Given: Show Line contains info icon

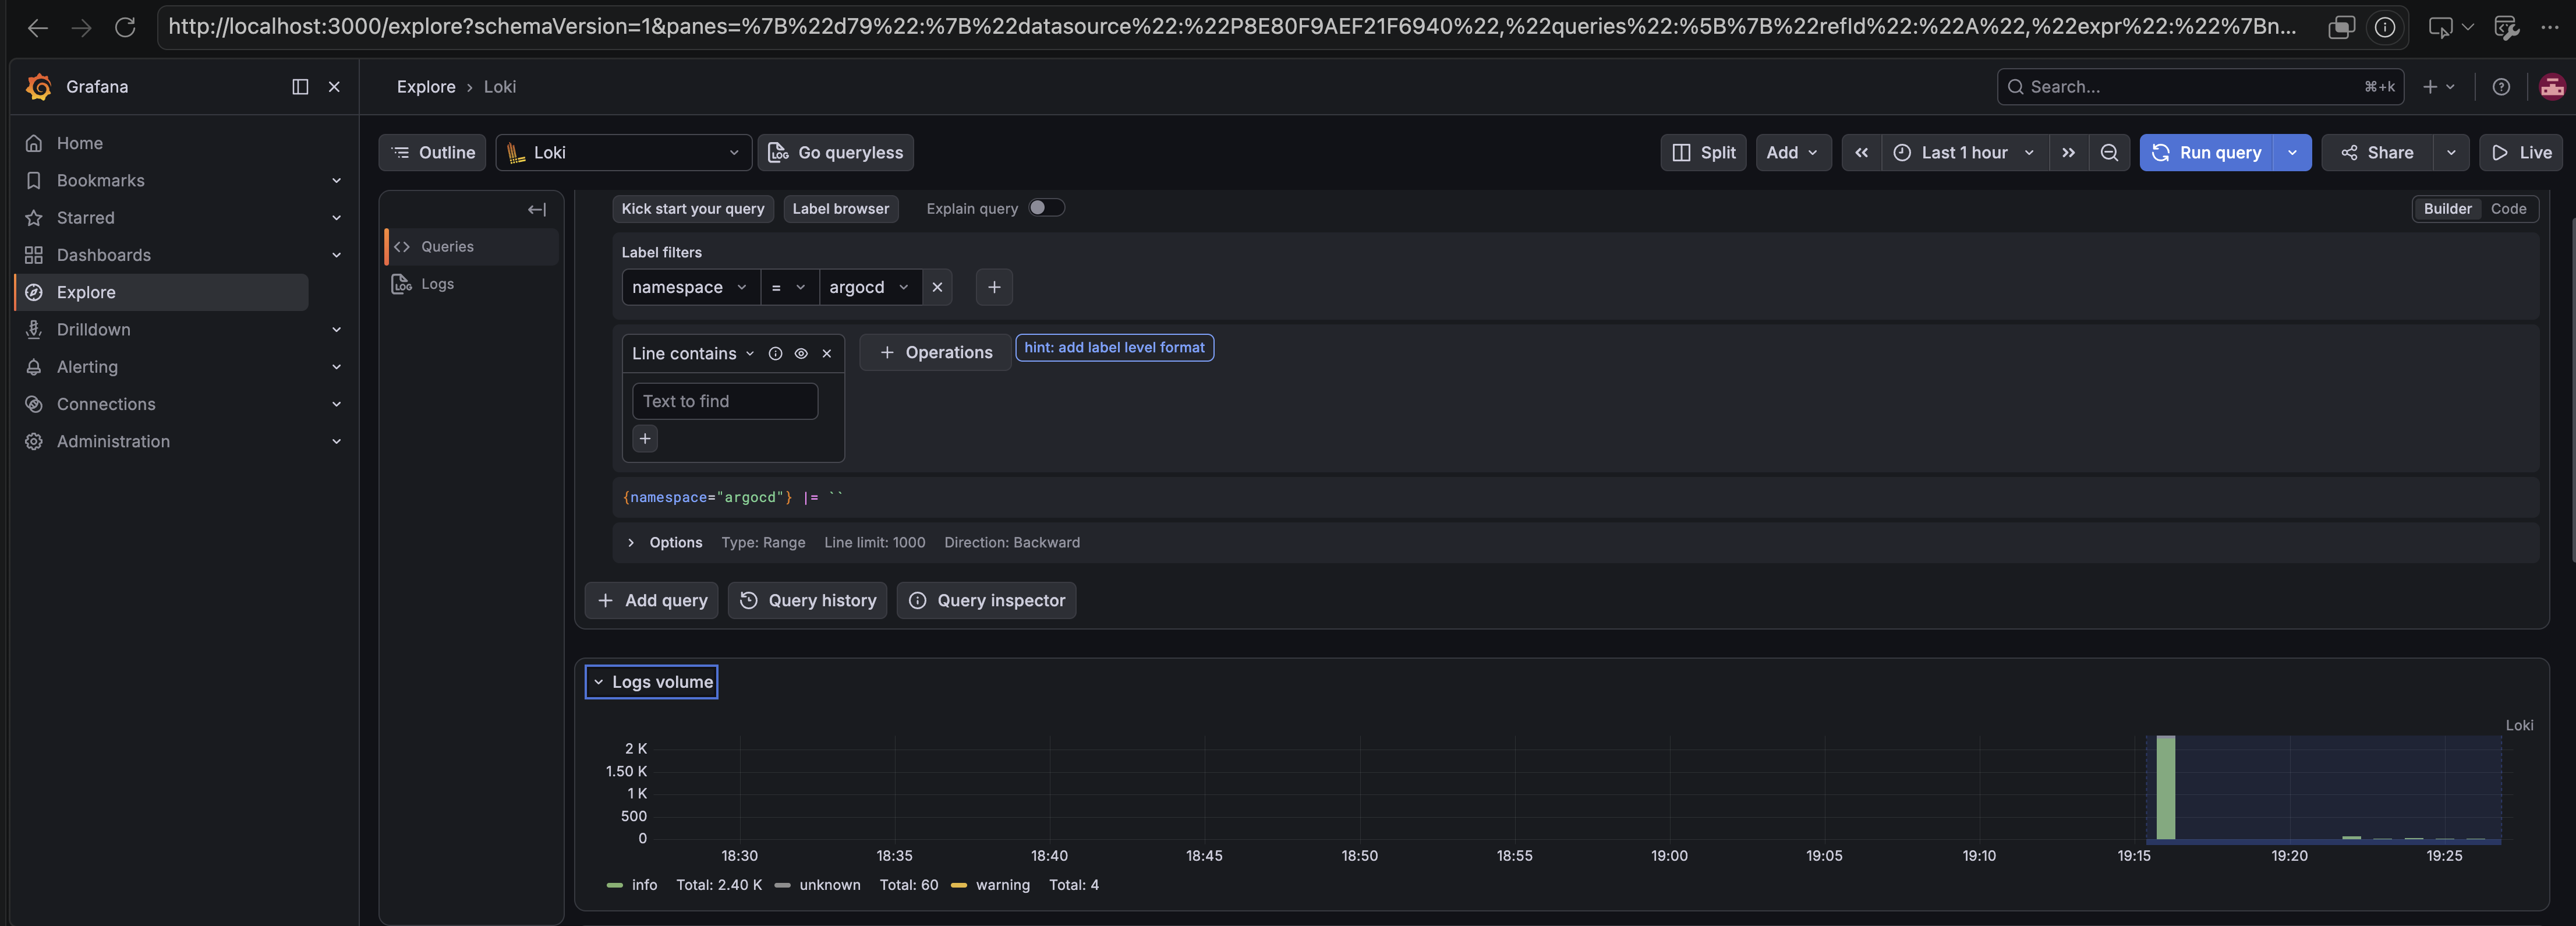Looking at the screenshot, I should click(775, 353).
